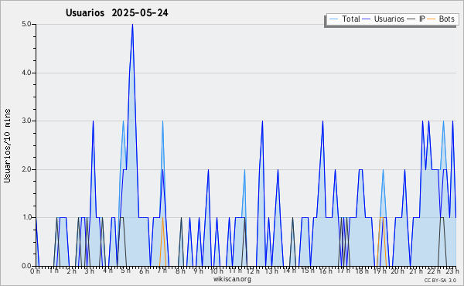464x286 pixels.
Task: Select the 'Usuarios' legend entry
Action: pos(389,19)
